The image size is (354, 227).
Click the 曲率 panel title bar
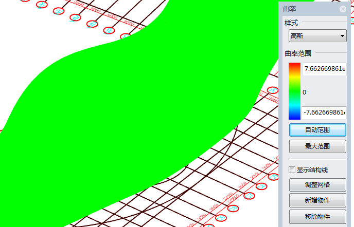(309, 9)
